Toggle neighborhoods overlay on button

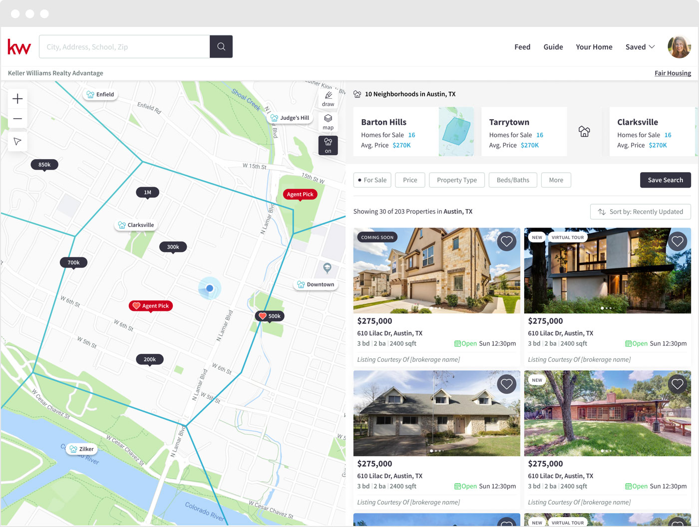click(328, 145)
